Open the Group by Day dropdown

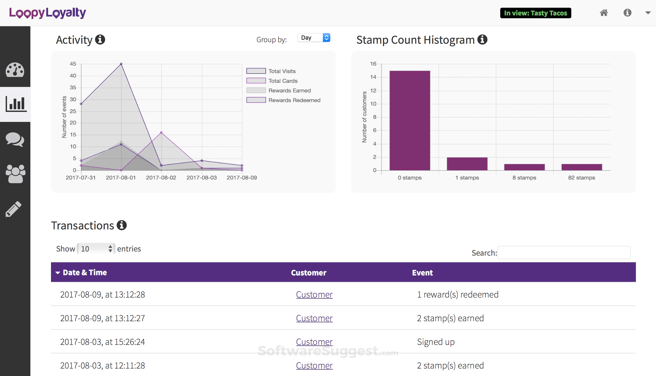pos(314,38)
